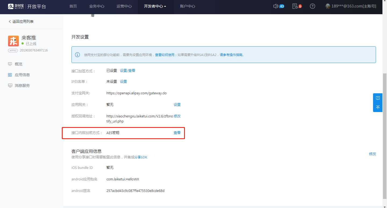Click 修改 for 授权回调地址

click(177, 116)
